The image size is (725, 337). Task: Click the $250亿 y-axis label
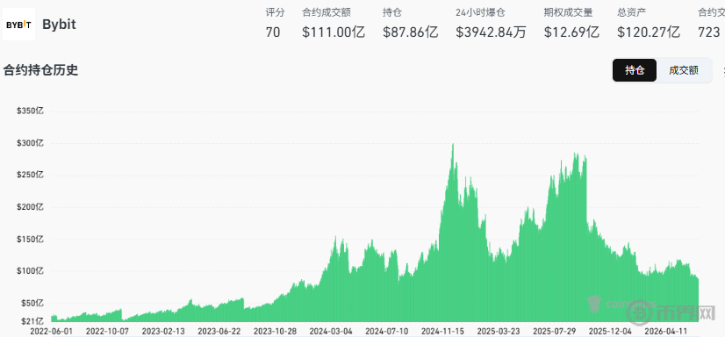[30, 176]
